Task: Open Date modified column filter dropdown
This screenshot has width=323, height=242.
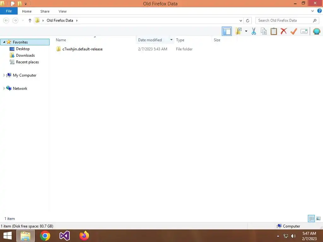Action: pyautogui.click(x=171, y=40)
